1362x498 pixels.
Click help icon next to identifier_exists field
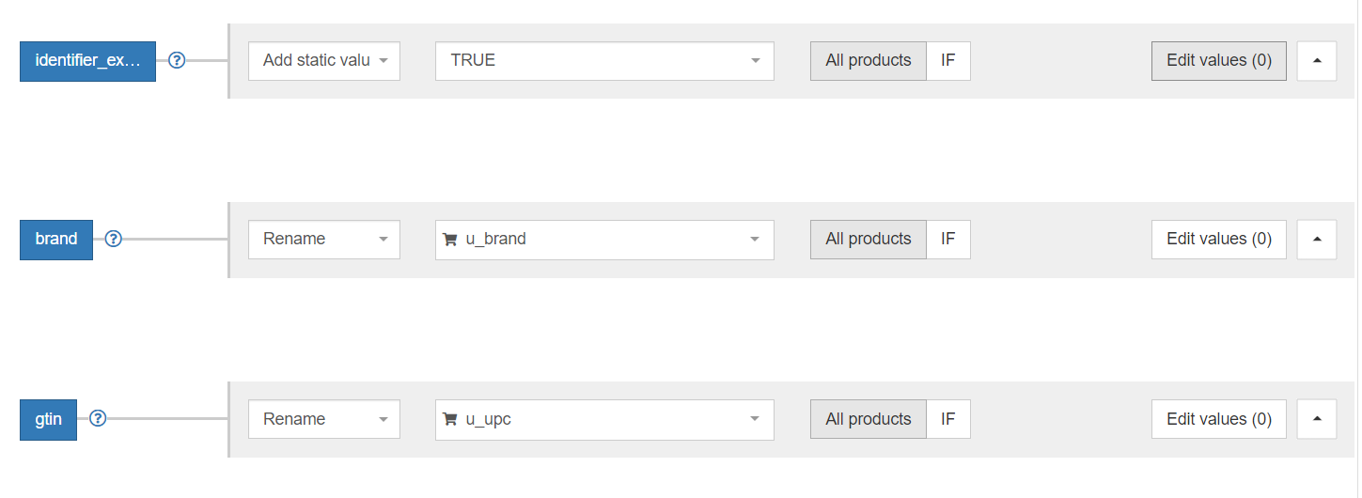coord(176,60)
